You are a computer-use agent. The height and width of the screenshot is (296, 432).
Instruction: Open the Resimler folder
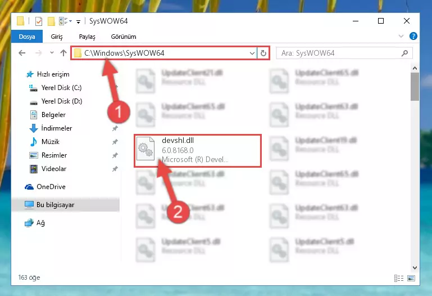click(54, 155)
